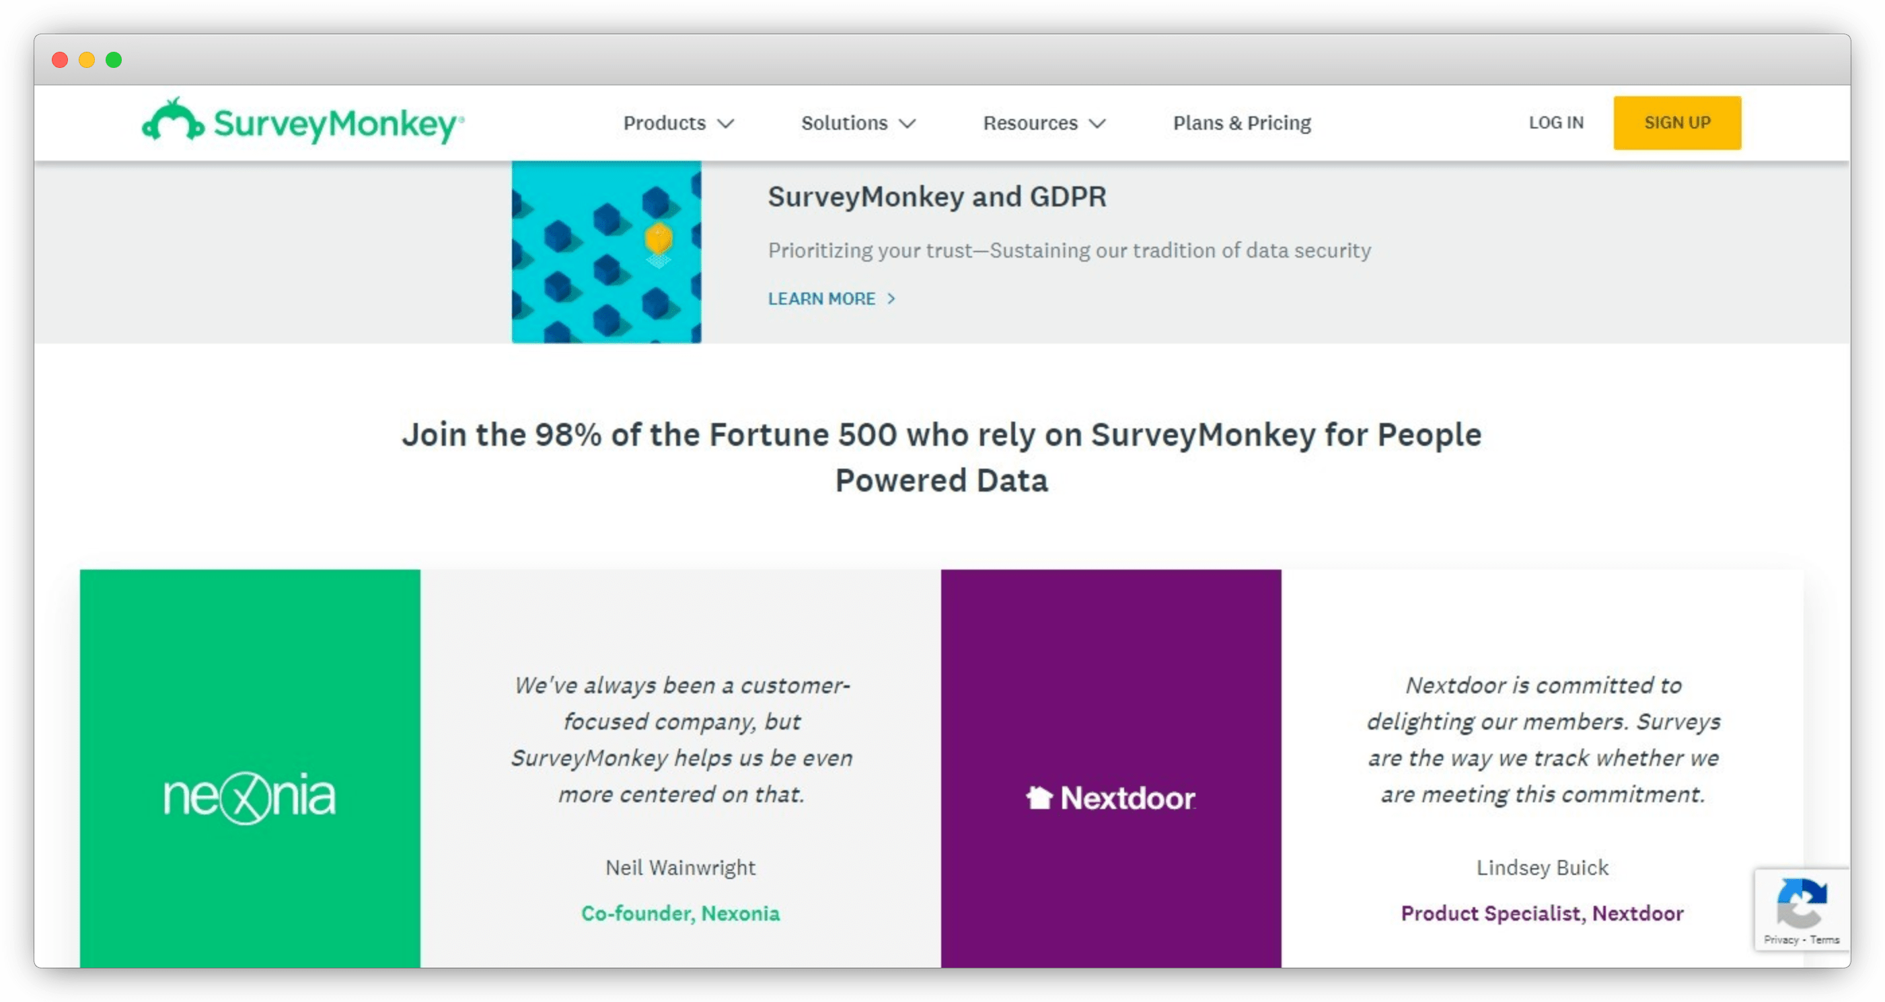Viewport: 1885px width, 1002px height.
Task: Open the Products menu
Action: point(678,123)
